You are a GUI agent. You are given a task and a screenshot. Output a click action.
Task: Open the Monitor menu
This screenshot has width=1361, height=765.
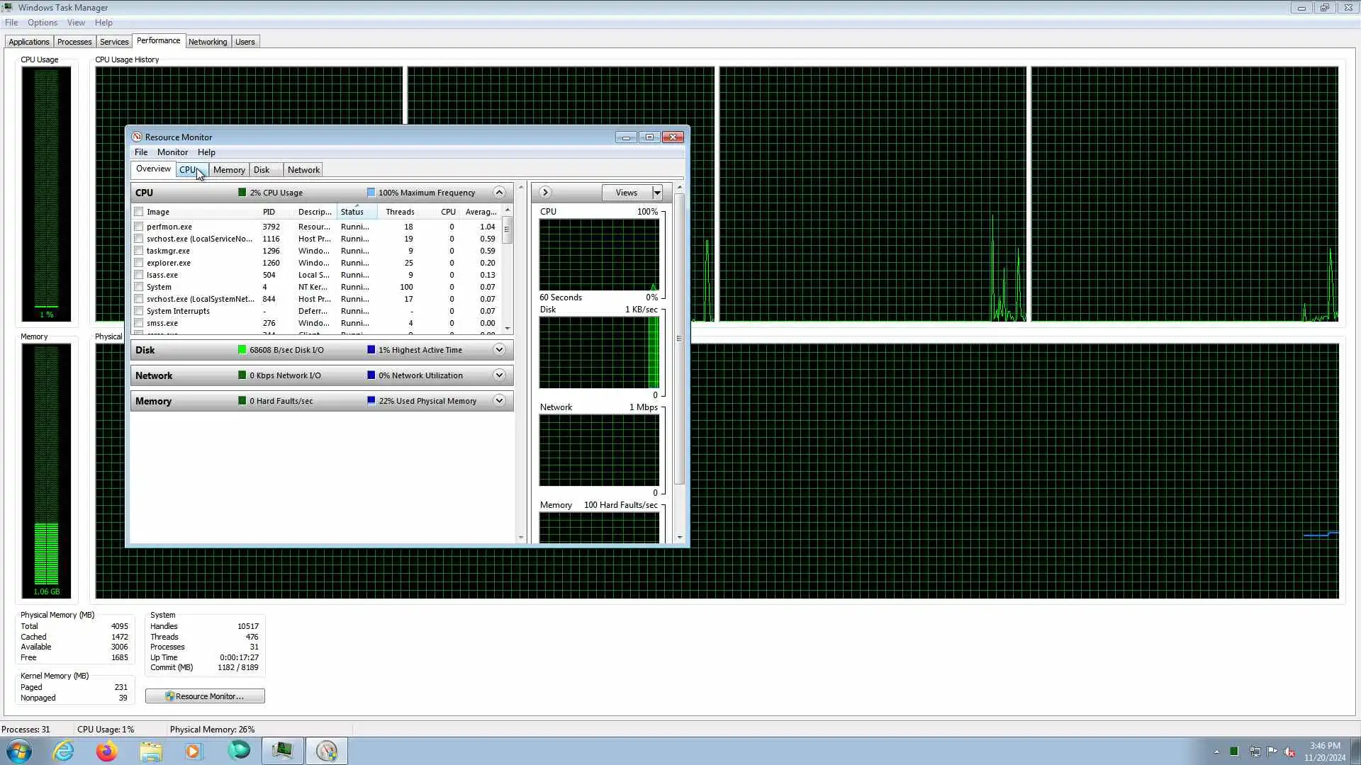pos(172,152)
